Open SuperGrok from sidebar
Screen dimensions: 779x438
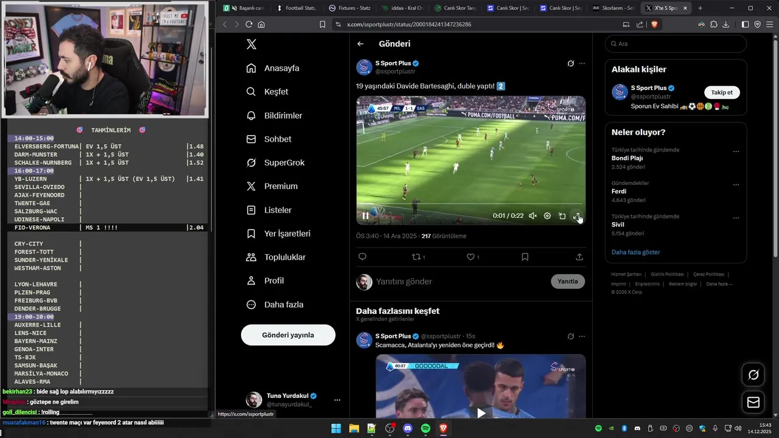point(275,162)
